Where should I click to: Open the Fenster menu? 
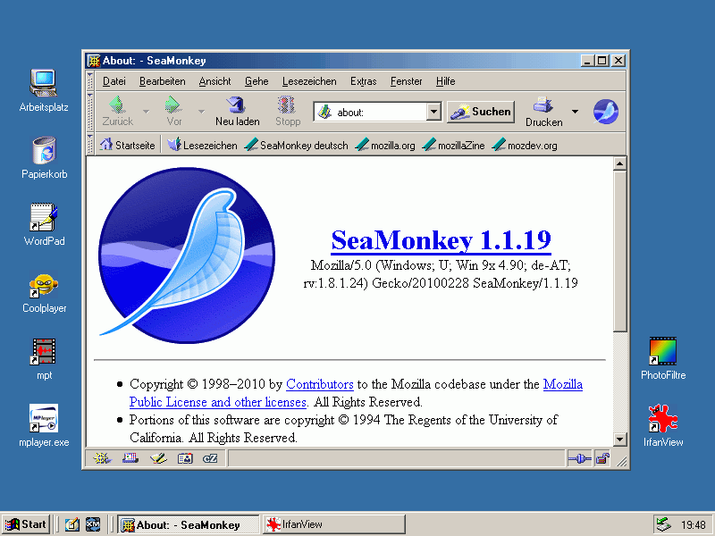[x=406, y=81]
